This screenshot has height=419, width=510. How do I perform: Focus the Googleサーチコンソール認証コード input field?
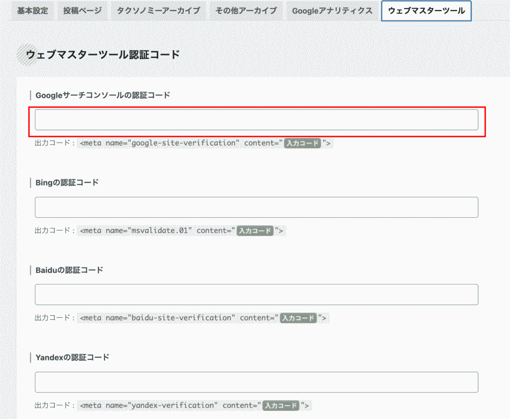point(256,120)
